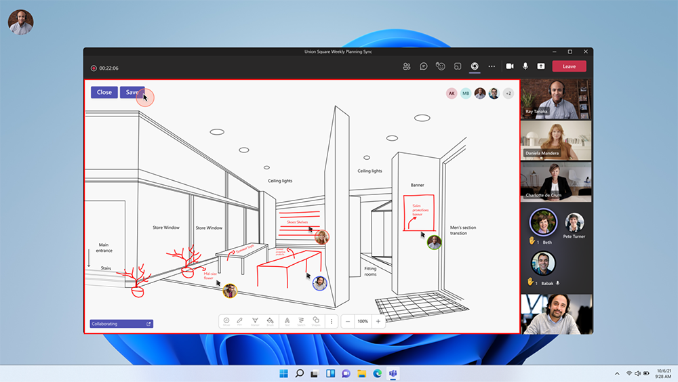Open the meeting chat icon
The image size is (678, 382).
tap(423, 66)
